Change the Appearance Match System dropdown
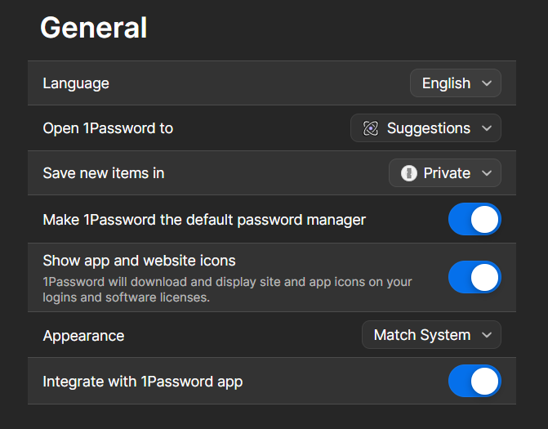Screen dimensions: 548x429 coord(431,335)
